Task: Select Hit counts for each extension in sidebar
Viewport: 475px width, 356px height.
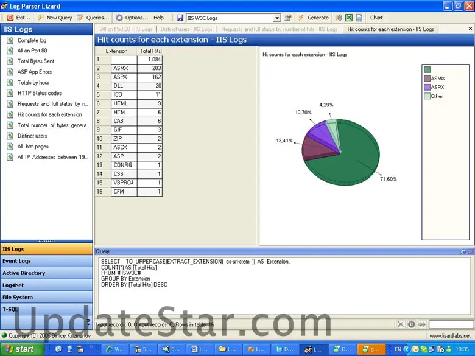Action: coord(50,114)
